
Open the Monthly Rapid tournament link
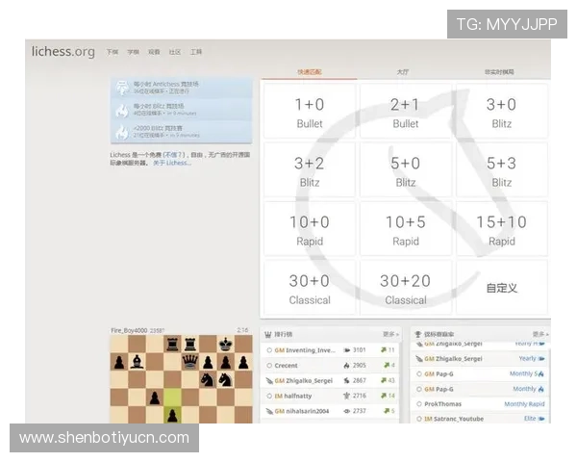(524, 404)
